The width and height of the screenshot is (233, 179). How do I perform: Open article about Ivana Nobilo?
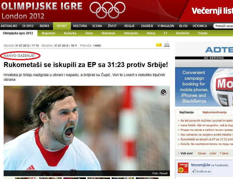click(207, 125)
